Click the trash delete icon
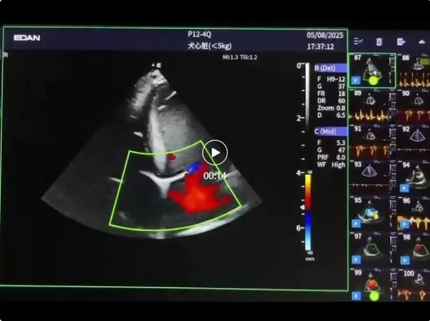Image resolution: width=430 pixels, height=321 pixels. (379, 42)
